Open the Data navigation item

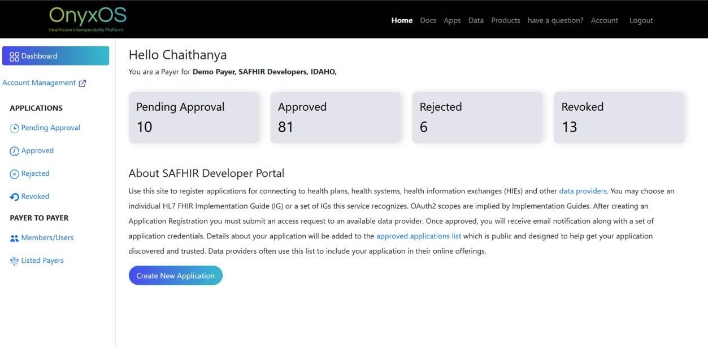pyautogui.click(x=476, y=20)
